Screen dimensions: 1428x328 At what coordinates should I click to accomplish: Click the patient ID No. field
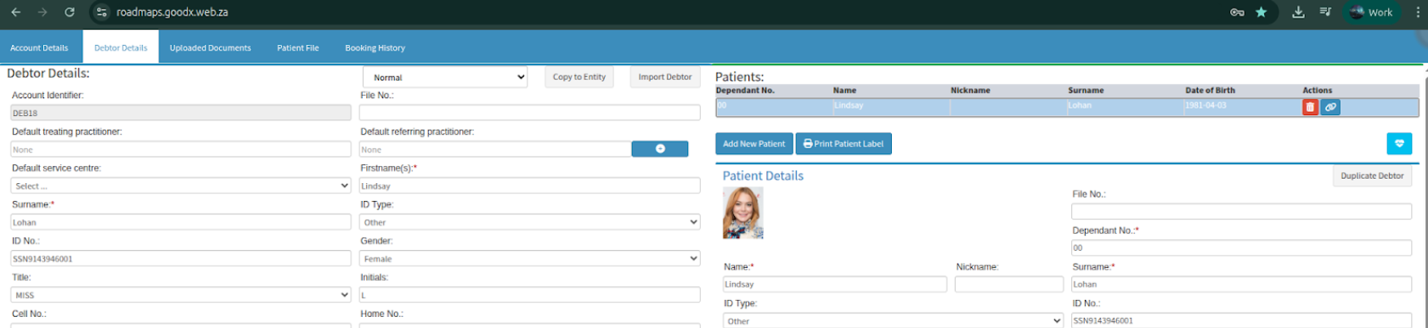pos(1241,320)
